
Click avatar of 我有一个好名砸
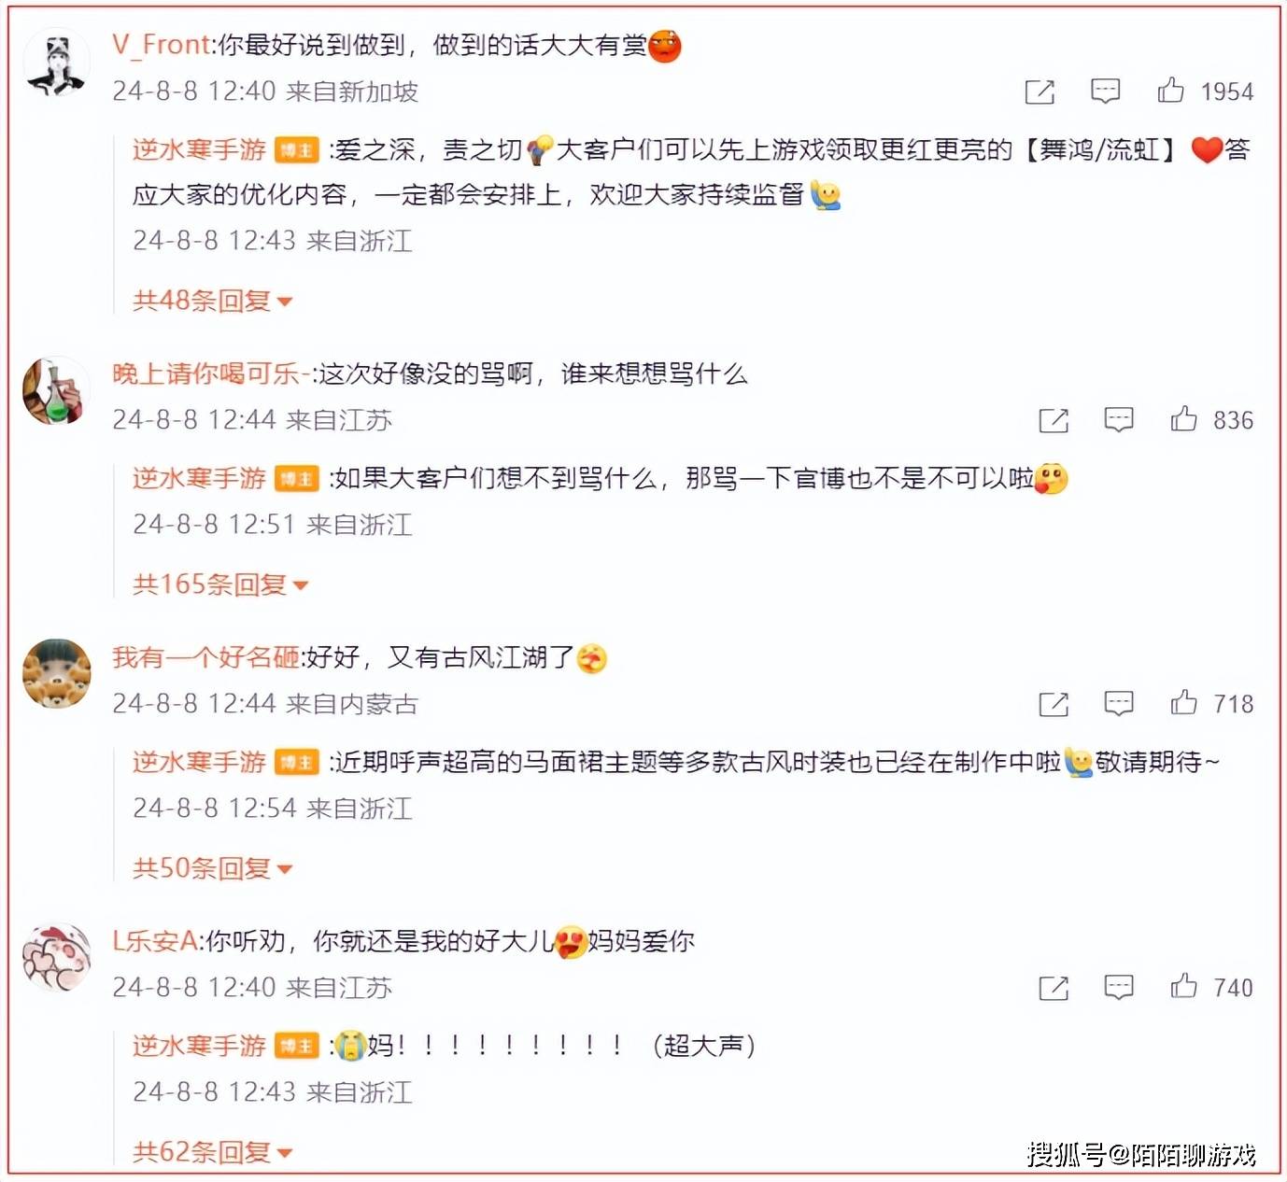pyautogui.click(x=57, y=673)
